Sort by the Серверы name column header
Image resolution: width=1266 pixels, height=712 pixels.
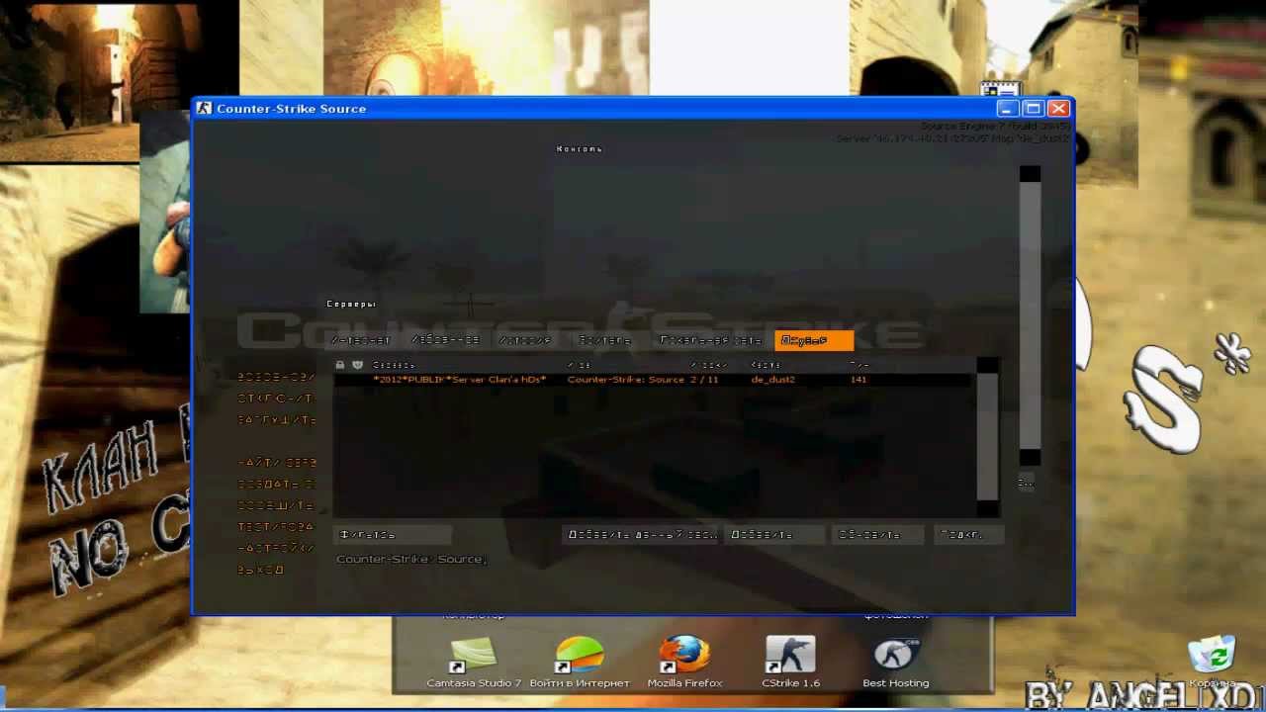[x=394, y=365]
